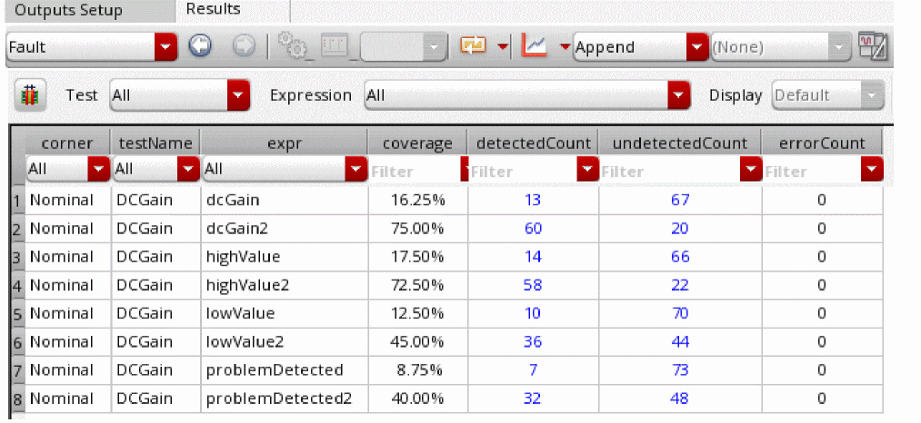921x423 pixels.
Task: Open the Expression All dropdown
Action: pos(527,95)
